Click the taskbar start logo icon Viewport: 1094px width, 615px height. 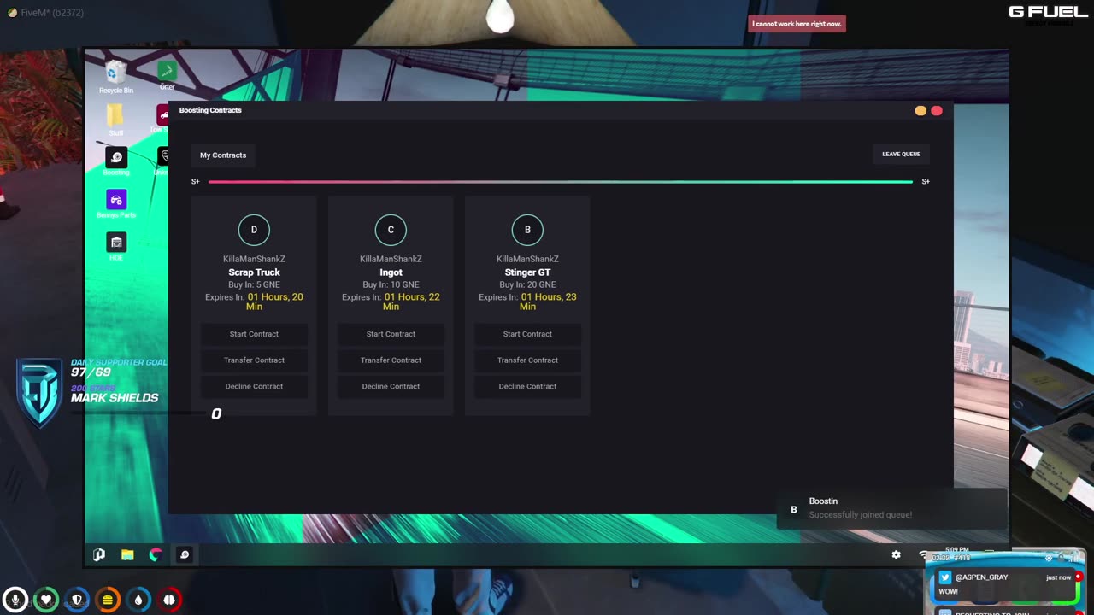click(x=99, y=554)
